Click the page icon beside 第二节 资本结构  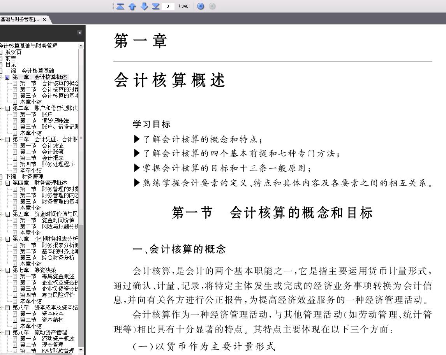click(15, 320)
